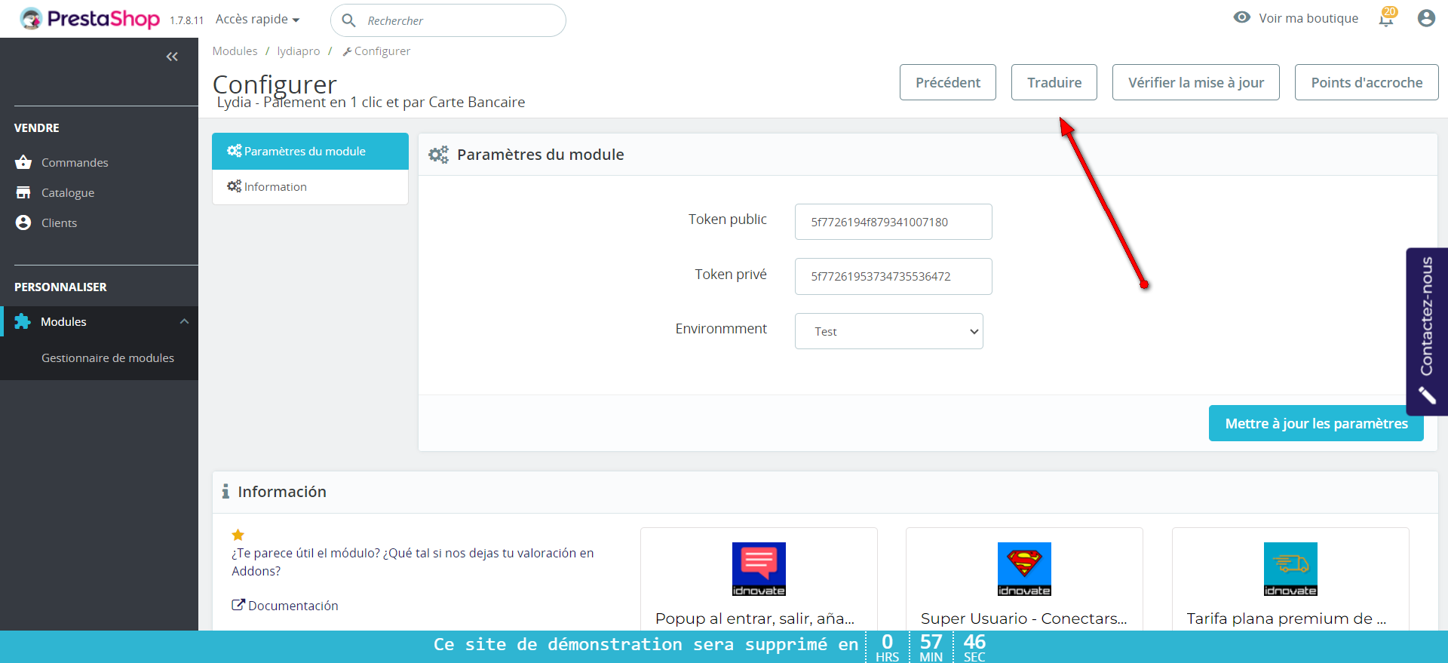1448x663 pixels.
Task: Focus the Rechercher search field
Action: (x=448, y=20)
